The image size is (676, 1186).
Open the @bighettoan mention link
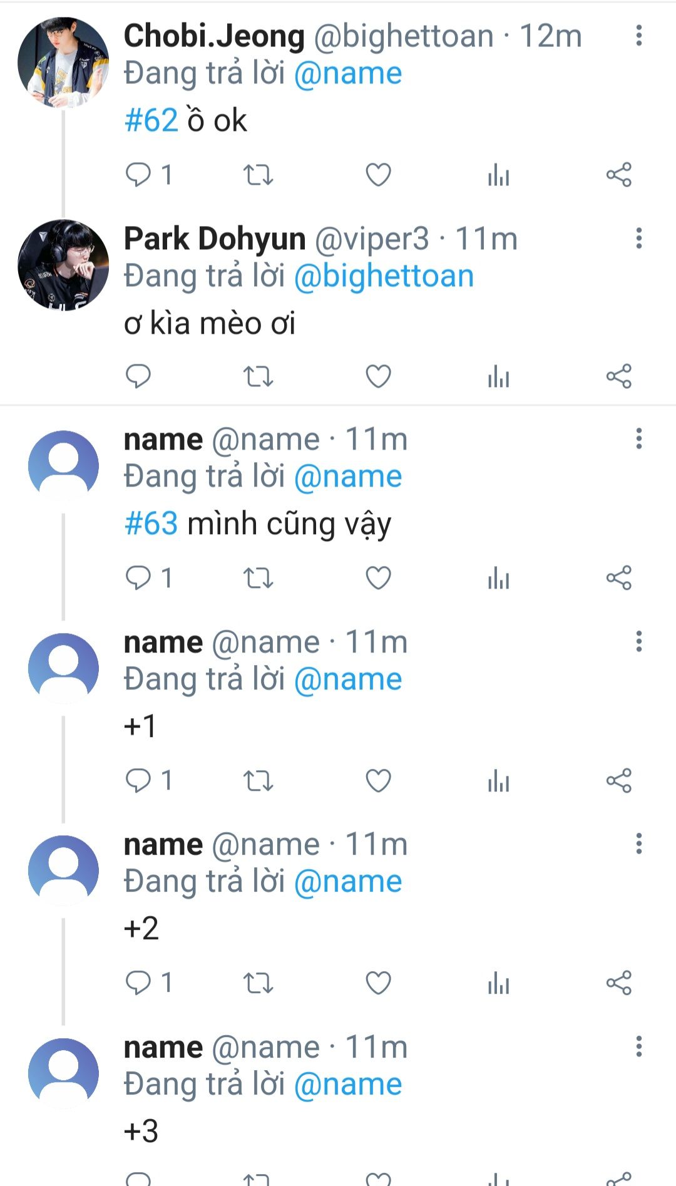coord(384,276)
